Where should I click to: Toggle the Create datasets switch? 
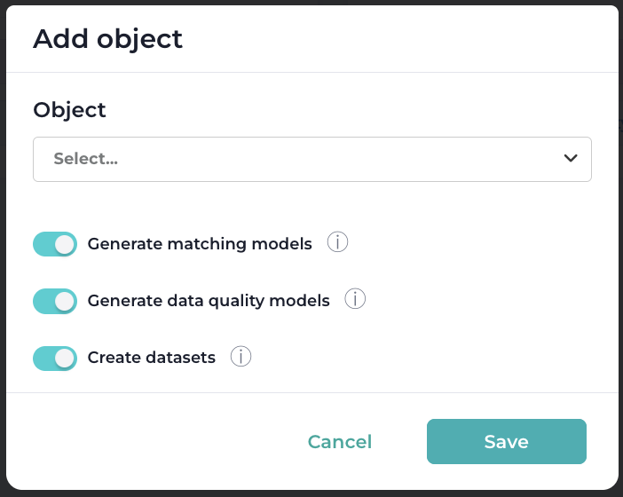pyautogui.click(x=55, y=358)
